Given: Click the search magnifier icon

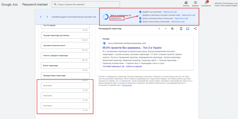Looking at the screenshot, I should 55,5.
